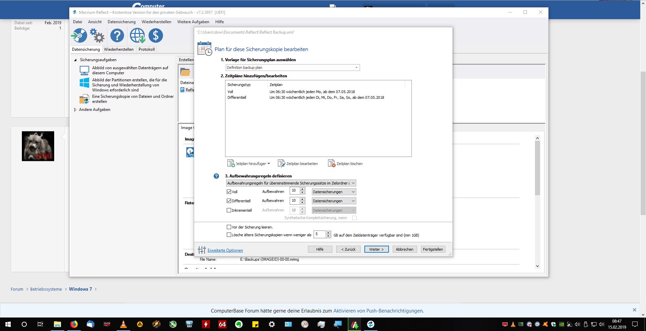Uncheck the Differentiell retention checkbox
The height and width of the screenshot is (331, 646).
tap(229, 201)
